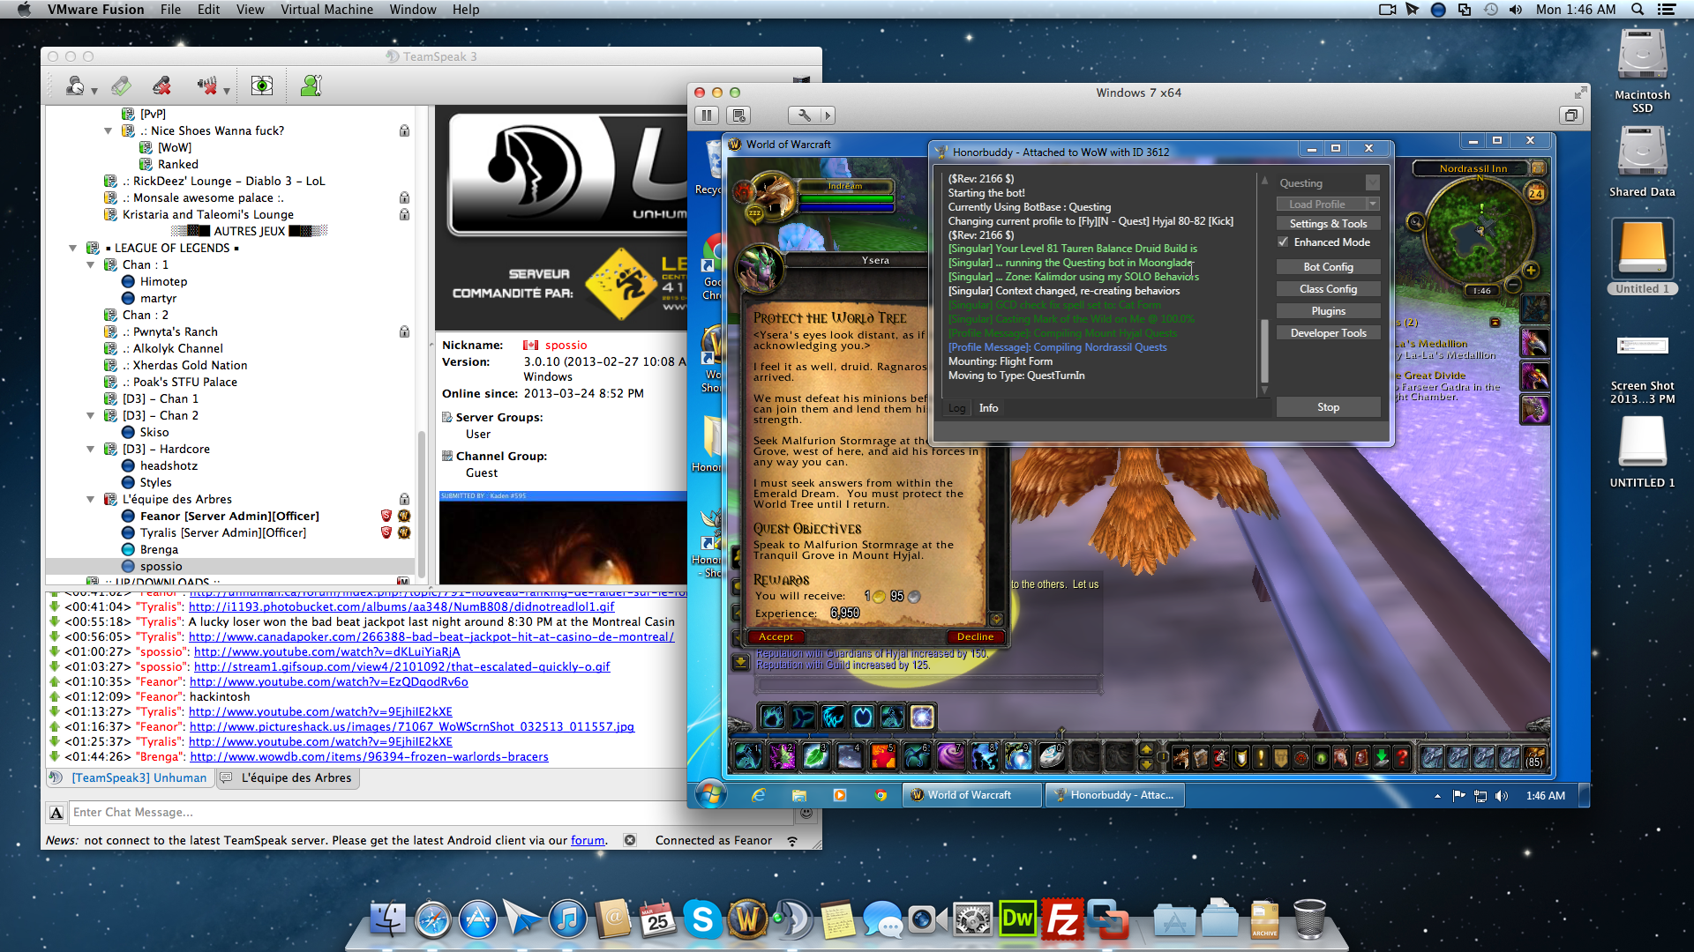Open the Questing botbase dropdown
The height and width of the screenshot is (952, 1694).
click(1372, 182)
